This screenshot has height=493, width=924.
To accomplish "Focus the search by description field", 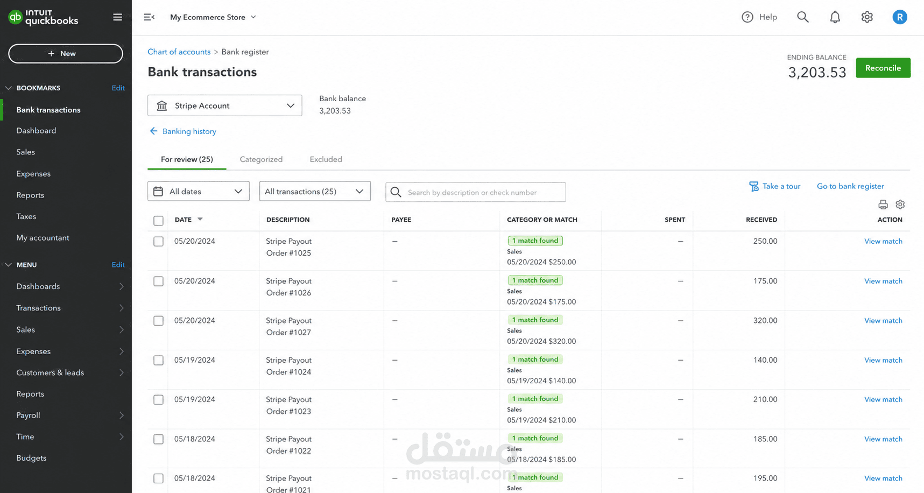I will coord(476,192).
